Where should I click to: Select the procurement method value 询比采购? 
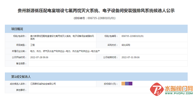[x=126, y=45]
